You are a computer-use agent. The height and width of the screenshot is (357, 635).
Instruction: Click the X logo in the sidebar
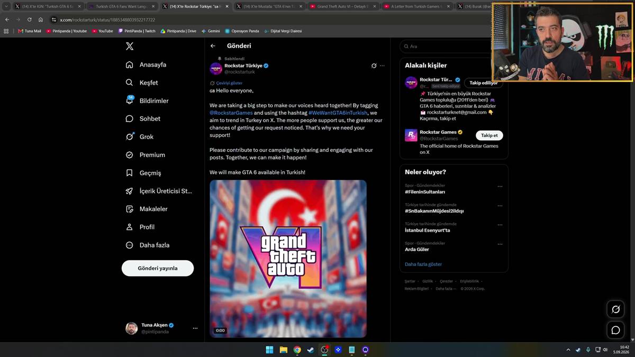pos(130,47)
